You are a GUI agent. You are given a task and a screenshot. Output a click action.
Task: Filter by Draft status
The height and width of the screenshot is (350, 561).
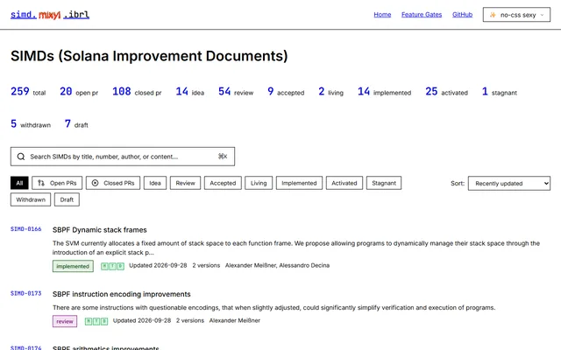(67, 199)
